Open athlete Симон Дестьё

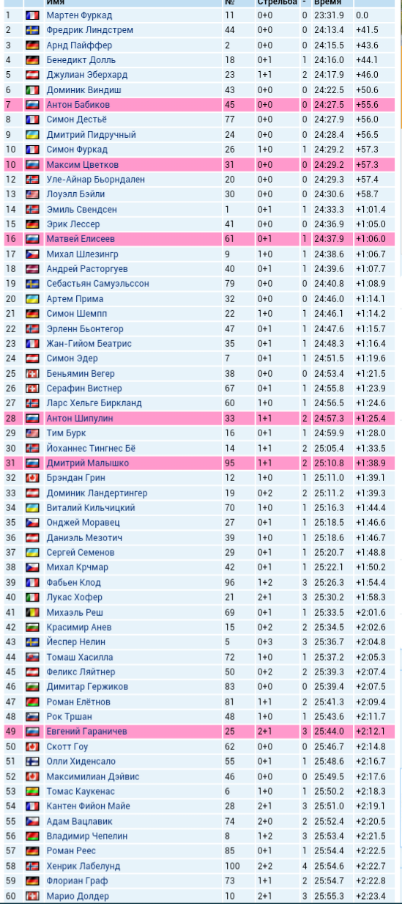[76, 120]
